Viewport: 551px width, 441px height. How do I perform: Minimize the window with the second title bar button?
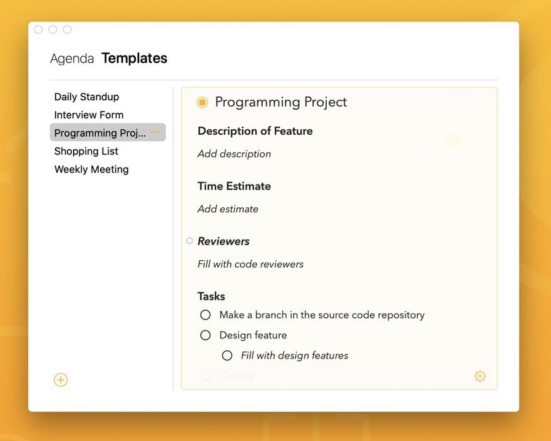point(53,30)
